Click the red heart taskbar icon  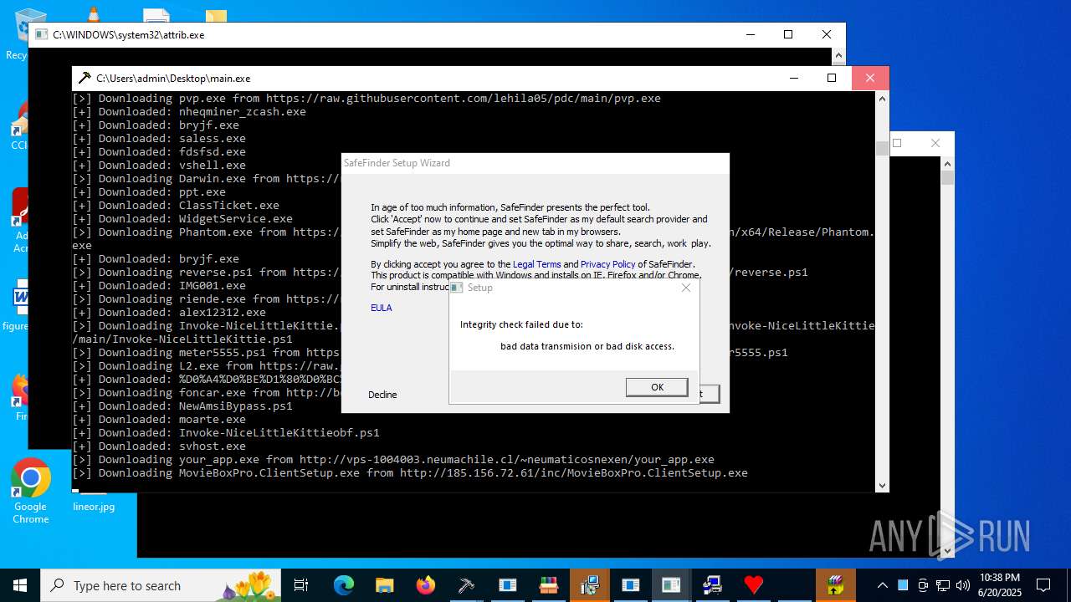(x=754, y=585)
